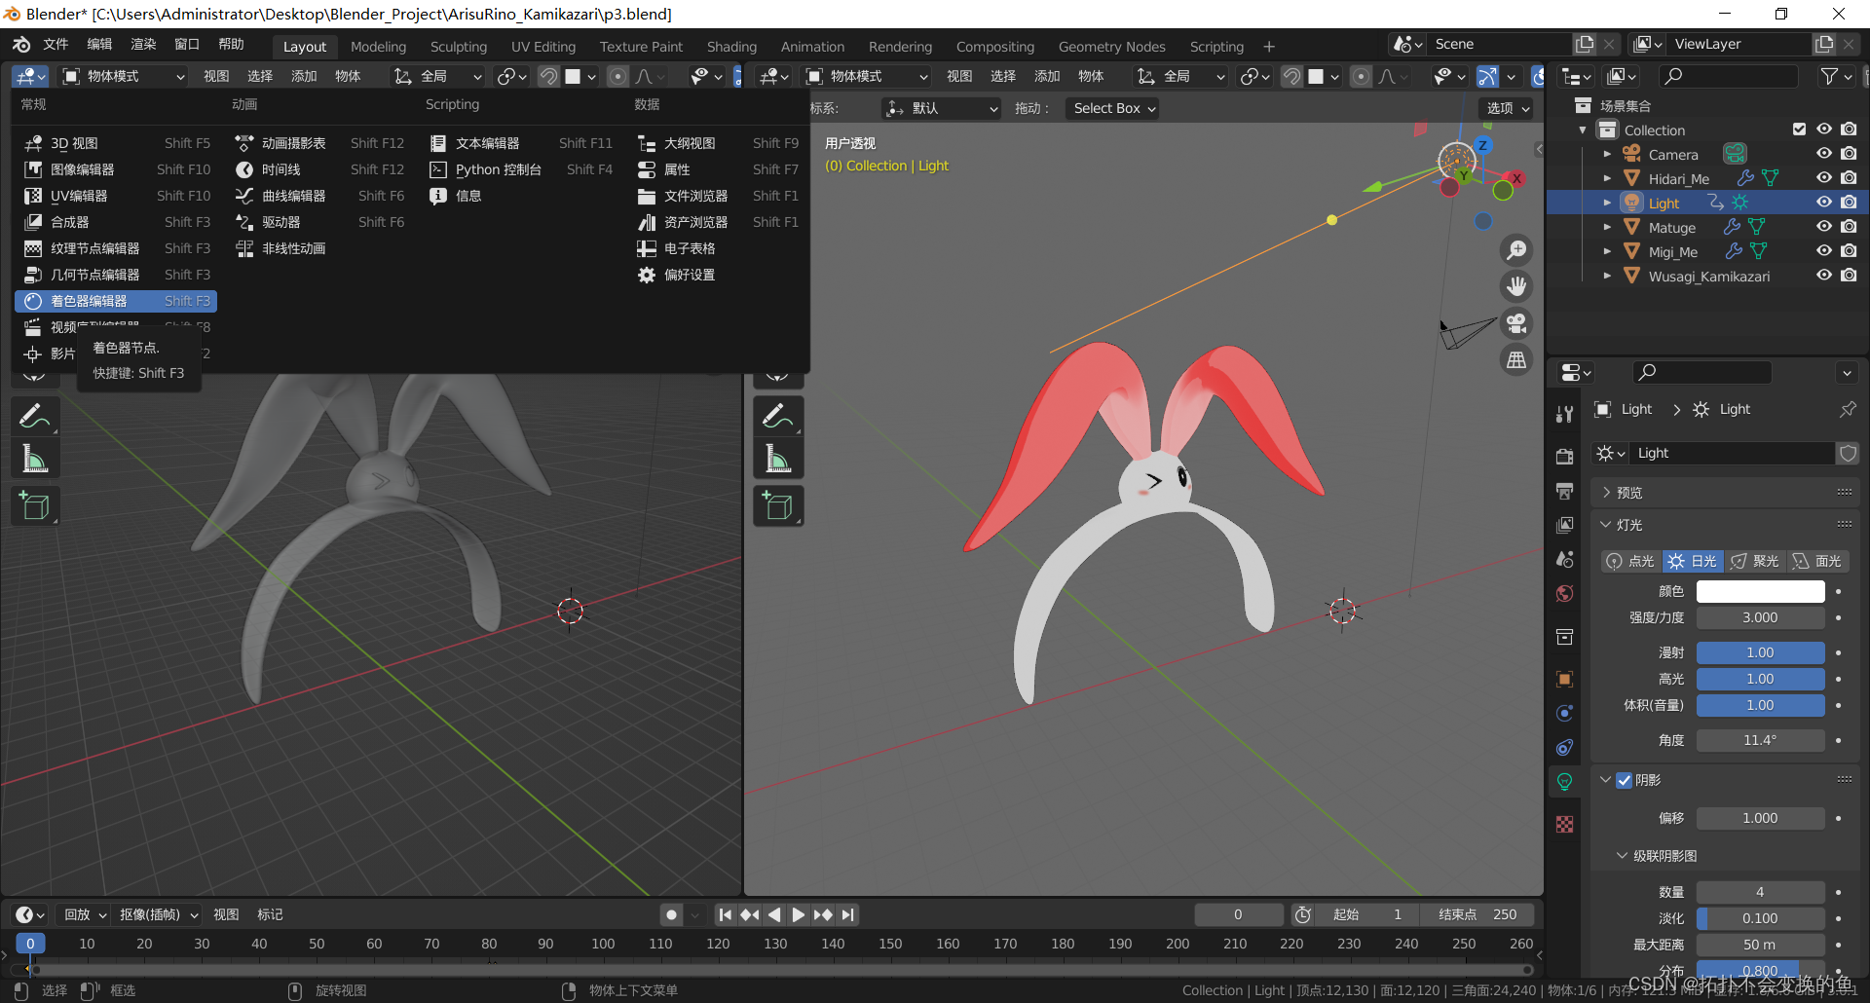Uncheck Collection exclude checkbox

point(1799,130)
